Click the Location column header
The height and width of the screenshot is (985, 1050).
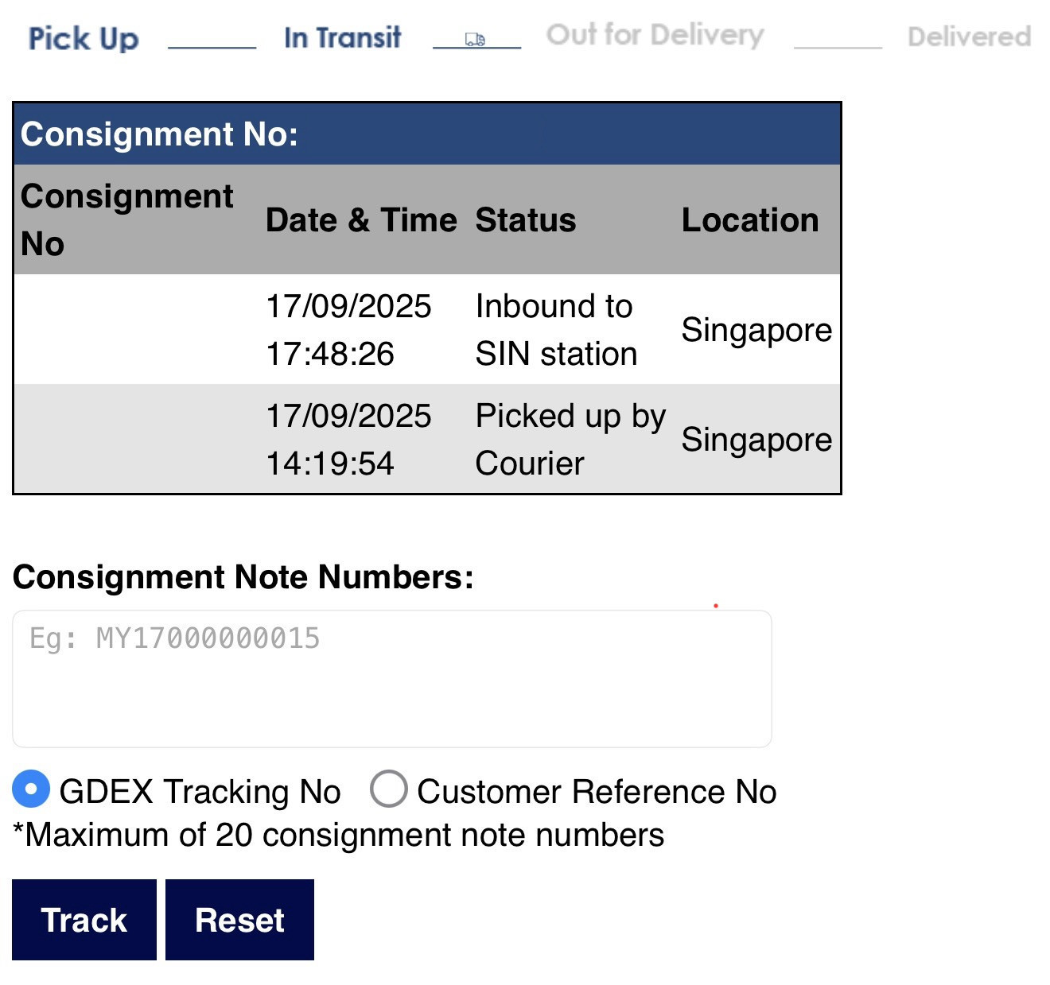750,220
